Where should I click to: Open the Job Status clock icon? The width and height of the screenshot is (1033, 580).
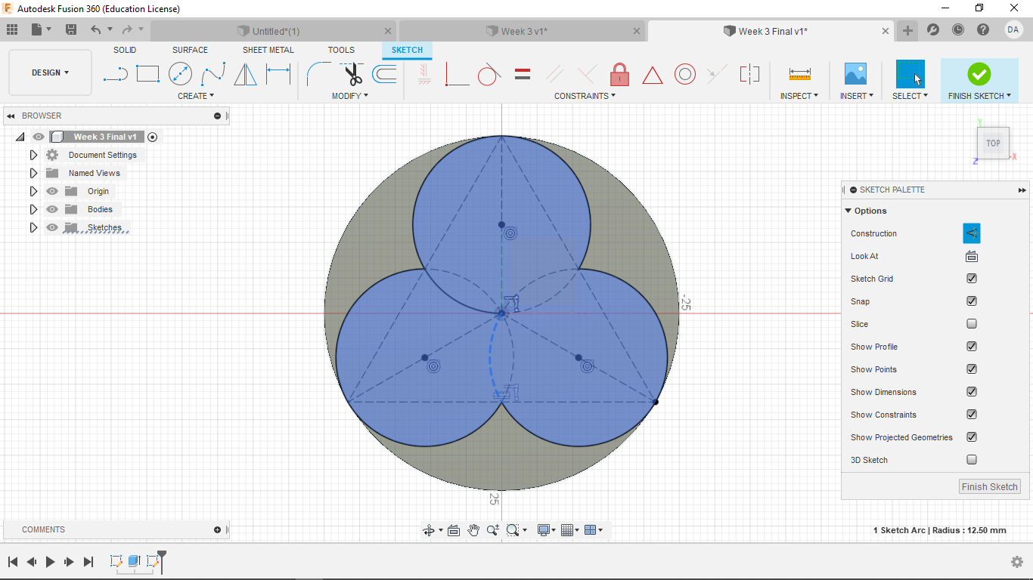[x=958, y=30]
